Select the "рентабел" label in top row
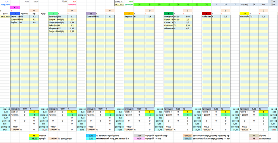 tap(129, 4)
